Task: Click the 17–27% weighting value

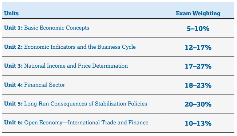Action: (198, 67)
